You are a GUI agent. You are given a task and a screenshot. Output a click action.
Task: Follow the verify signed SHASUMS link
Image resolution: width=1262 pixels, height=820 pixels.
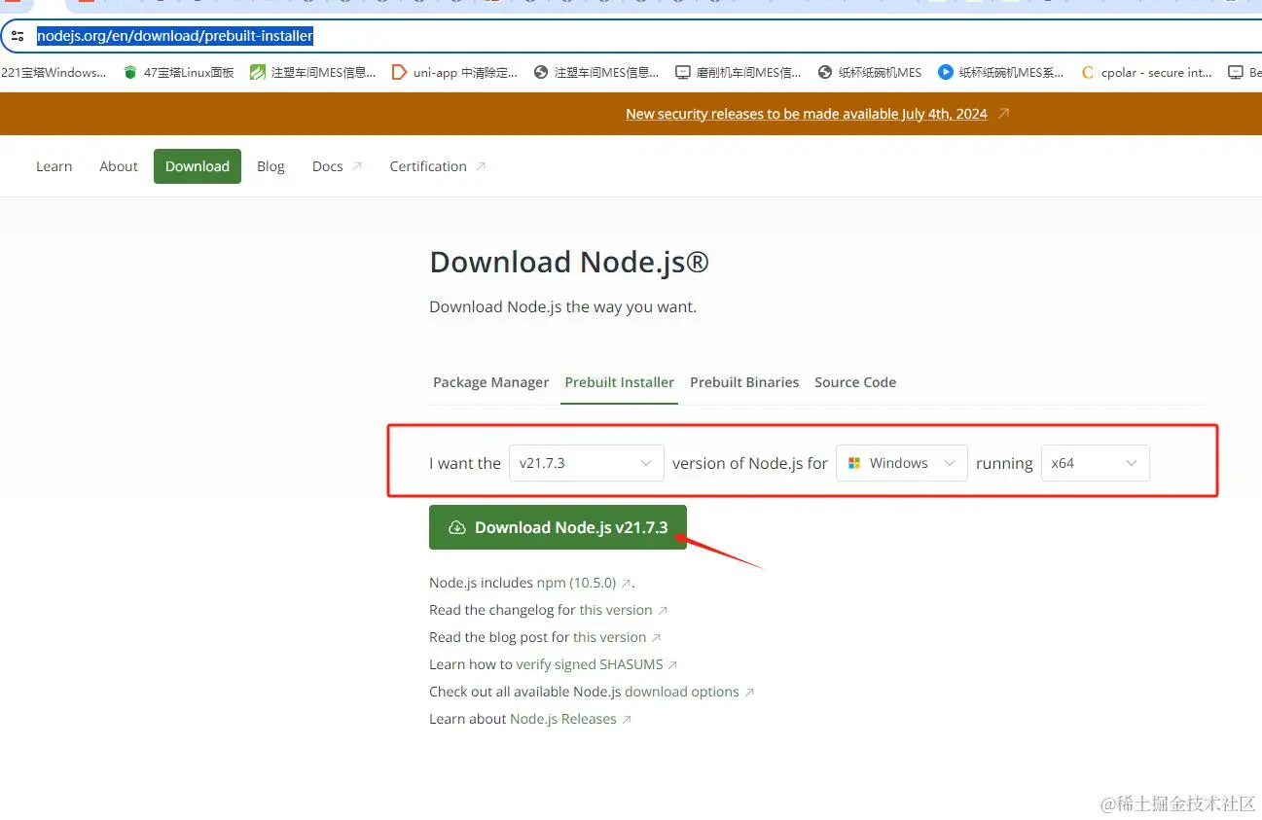coord(596,664)
